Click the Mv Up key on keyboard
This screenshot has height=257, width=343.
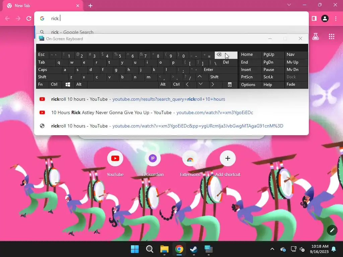pyautogui.click(x=296, y=62)
